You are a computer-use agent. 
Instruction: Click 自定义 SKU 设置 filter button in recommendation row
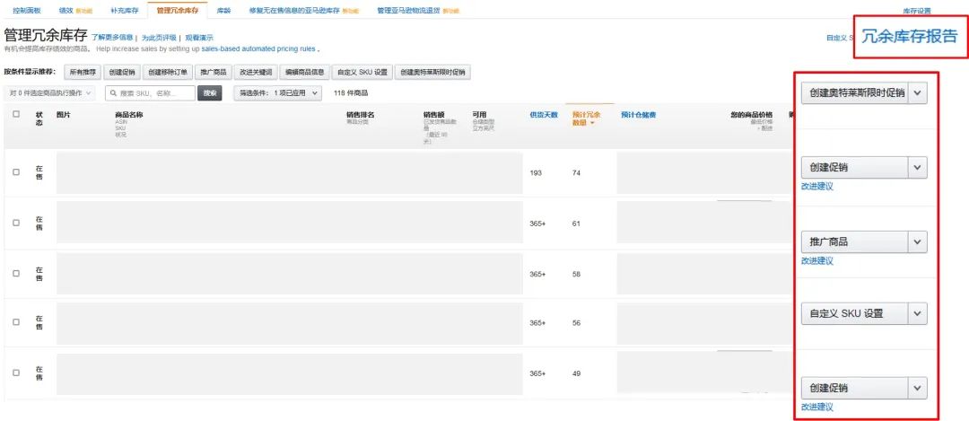[x=362, y=73]
